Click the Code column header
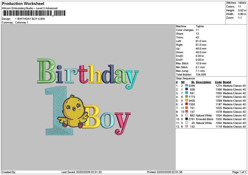 pos(218,82)
